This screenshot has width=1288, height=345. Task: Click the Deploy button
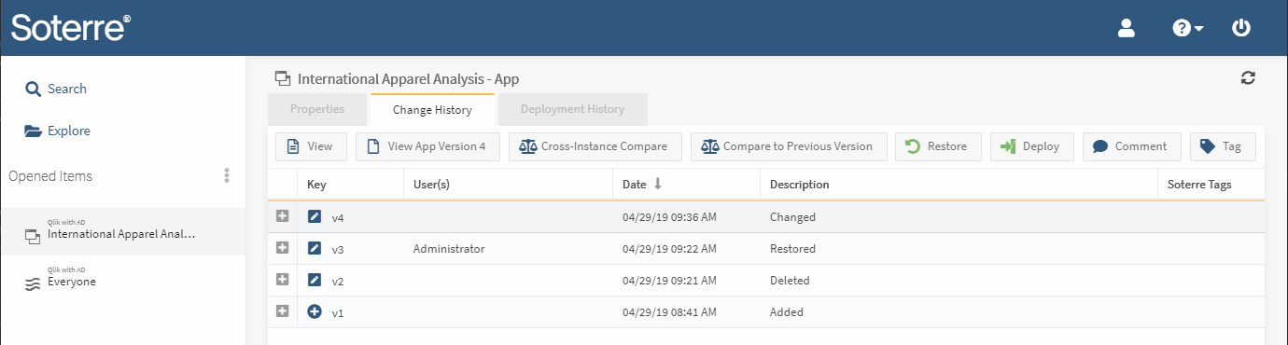click(x=1031, y=146)
